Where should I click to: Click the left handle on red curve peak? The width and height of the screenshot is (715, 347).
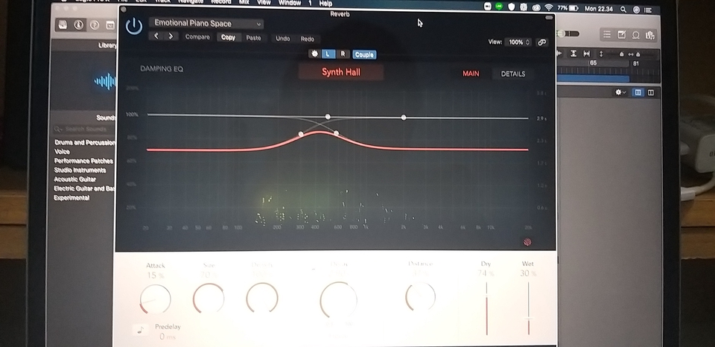click(x=300, y=134)
